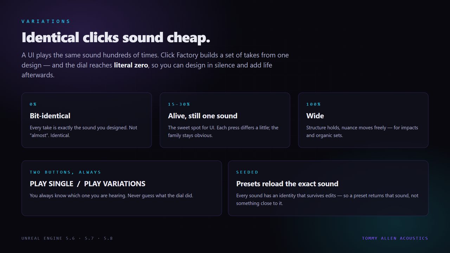The image size is (450, 253).
Task: Click the '0%' label in the first card
Action: click(33, 104)
